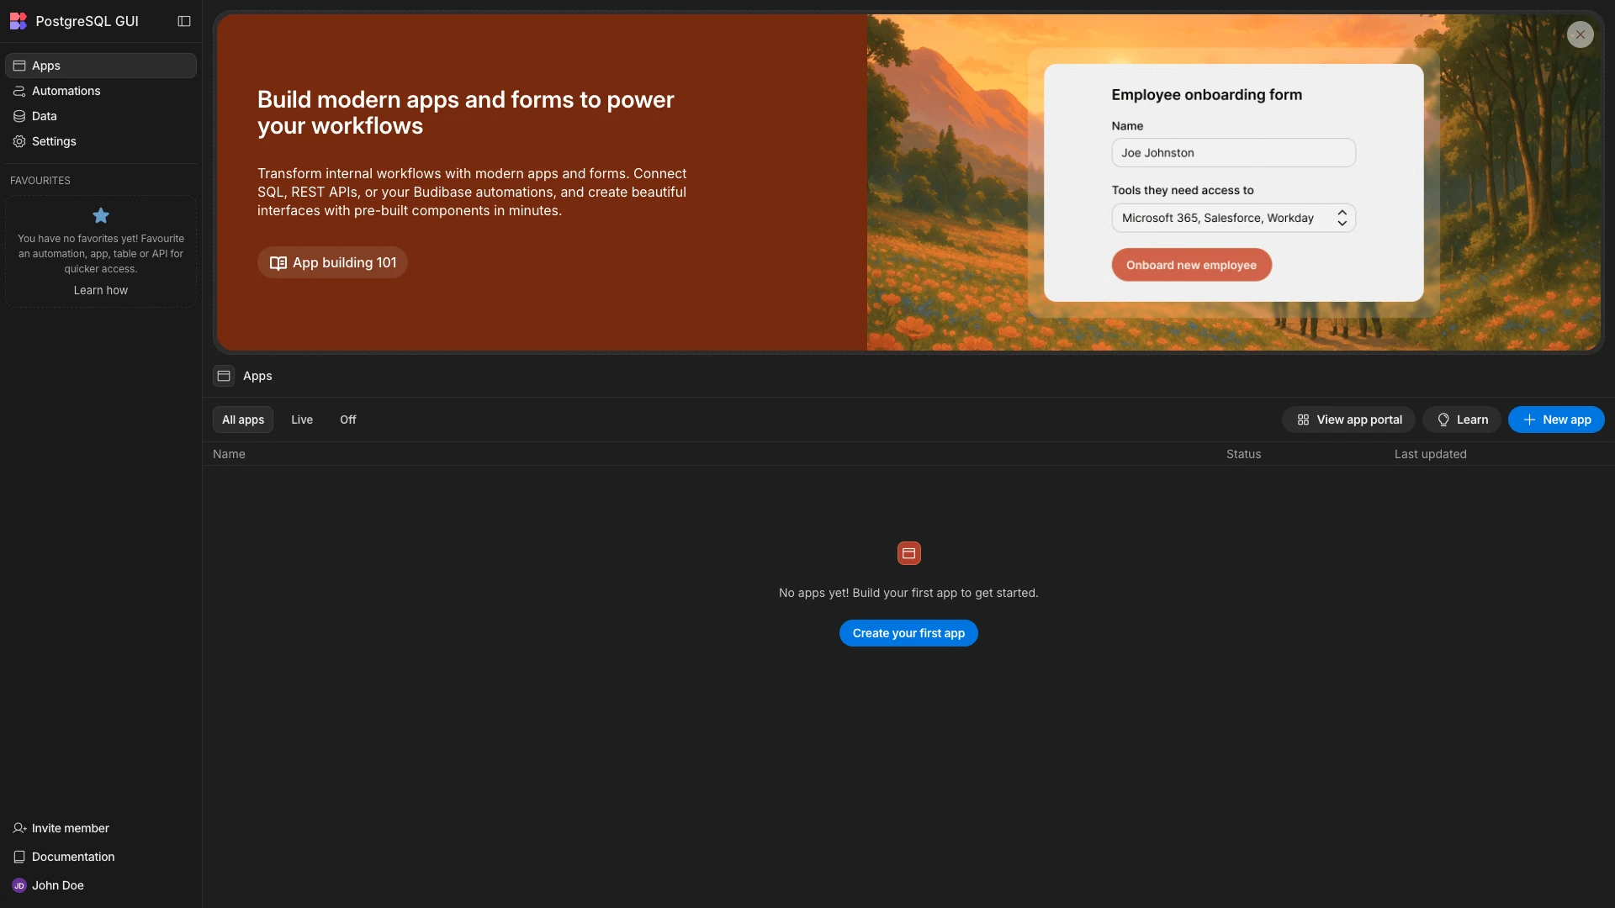Click the red app icon in the empty state
1615x908 pixels.
pos(908,553)
